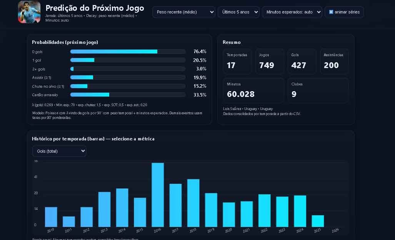395x240 pixels.
Task: Open the 'Minutos esperados: auto' dropdown
Action: 292,12
